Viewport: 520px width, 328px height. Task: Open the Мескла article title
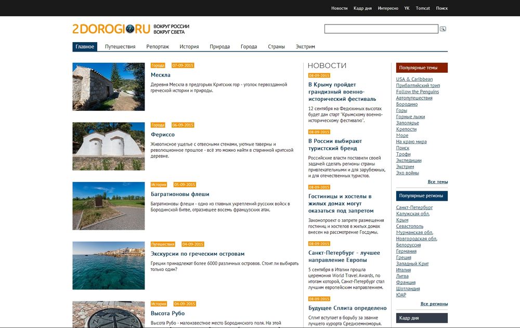click(x=161, y=75)
